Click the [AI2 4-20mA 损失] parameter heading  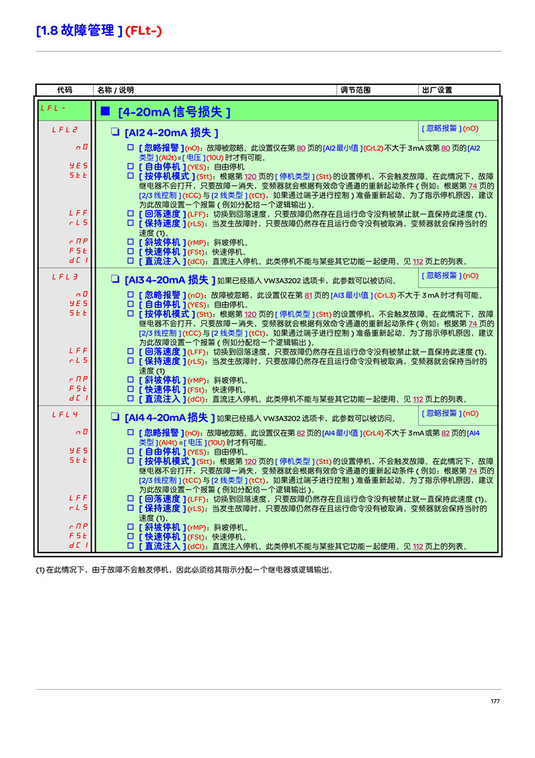click(x=171, y=133)
